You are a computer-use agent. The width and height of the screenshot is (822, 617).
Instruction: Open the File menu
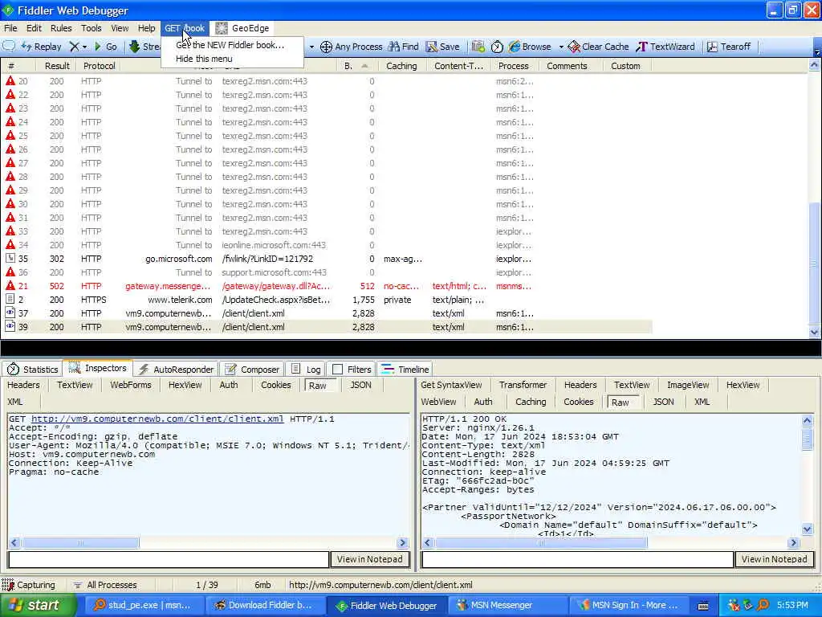10,28
